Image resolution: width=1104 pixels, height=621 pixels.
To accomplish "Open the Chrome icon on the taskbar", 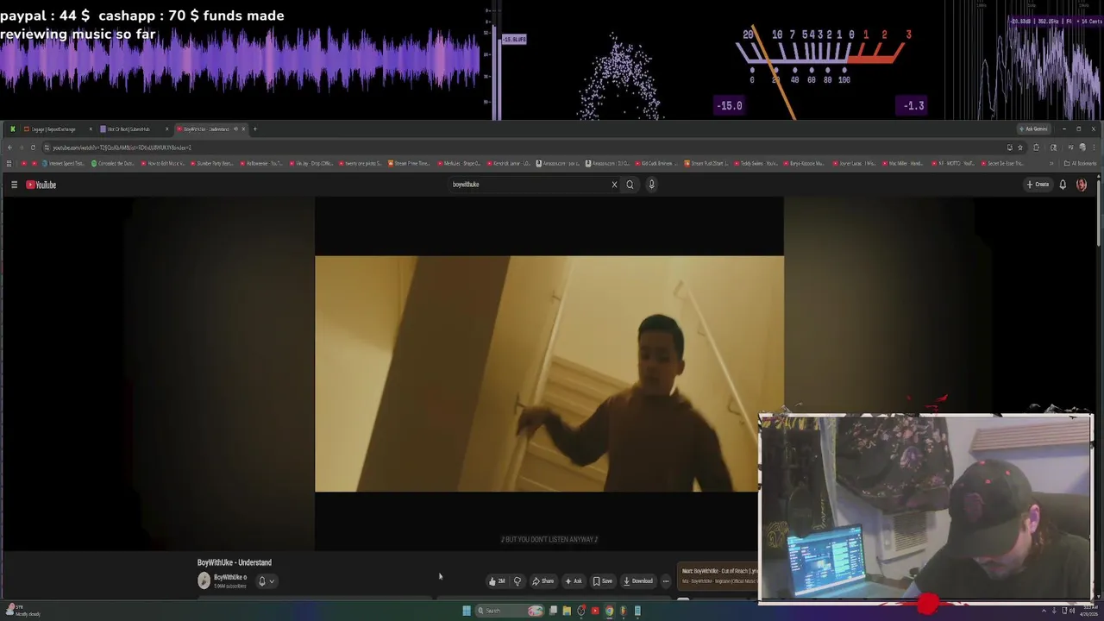I will click(609, 611).
